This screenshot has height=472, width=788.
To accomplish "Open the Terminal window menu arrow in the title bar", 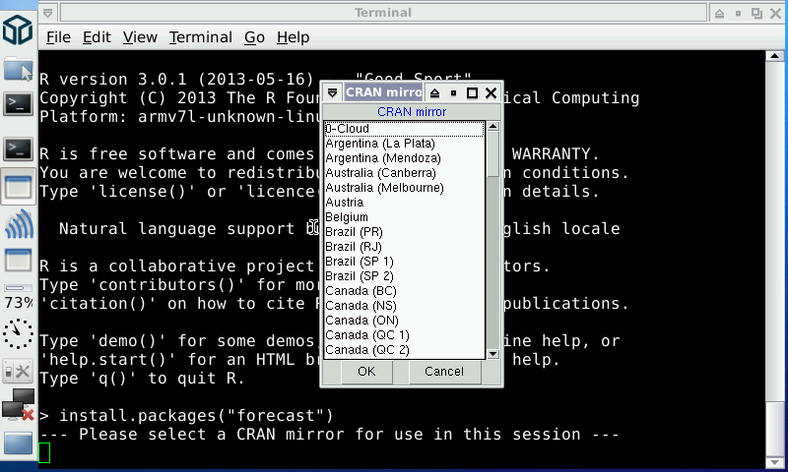I will click(47, 13).
